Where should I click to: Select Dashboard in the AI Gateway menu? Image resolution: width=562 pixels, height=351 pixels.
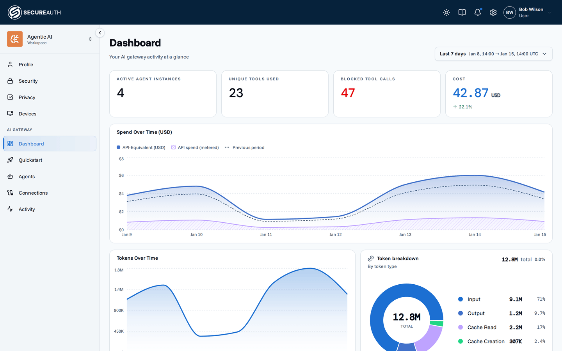(50, 144)
